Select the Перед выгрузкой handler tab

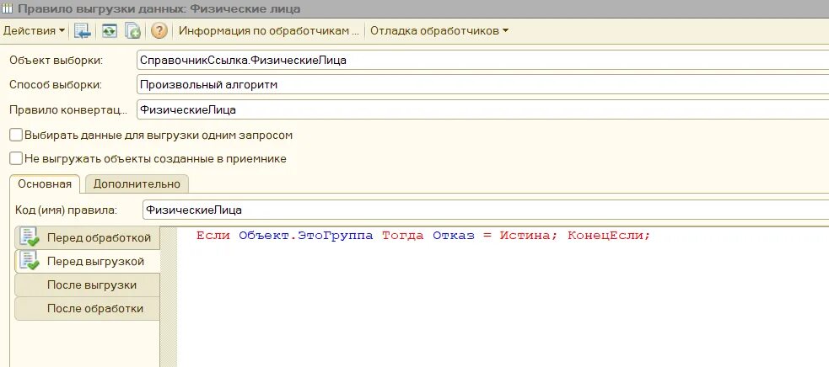pos(87,262)
